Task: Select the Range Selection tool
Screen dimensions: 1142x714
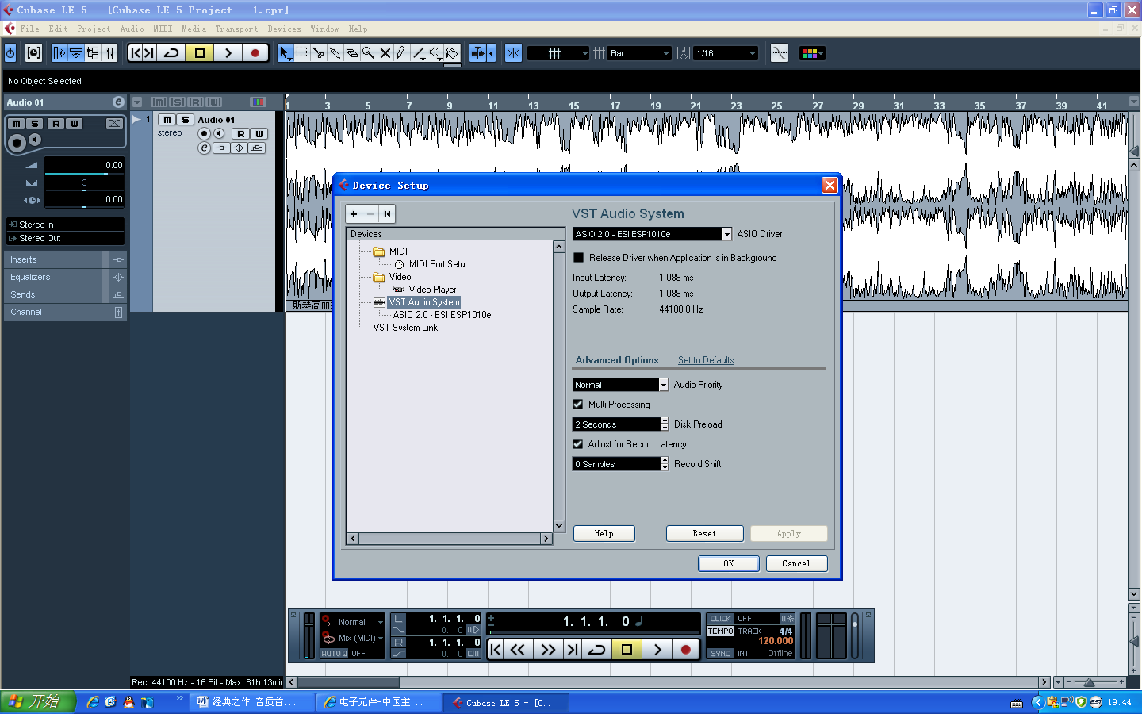Action: click(x=302, y=53)
